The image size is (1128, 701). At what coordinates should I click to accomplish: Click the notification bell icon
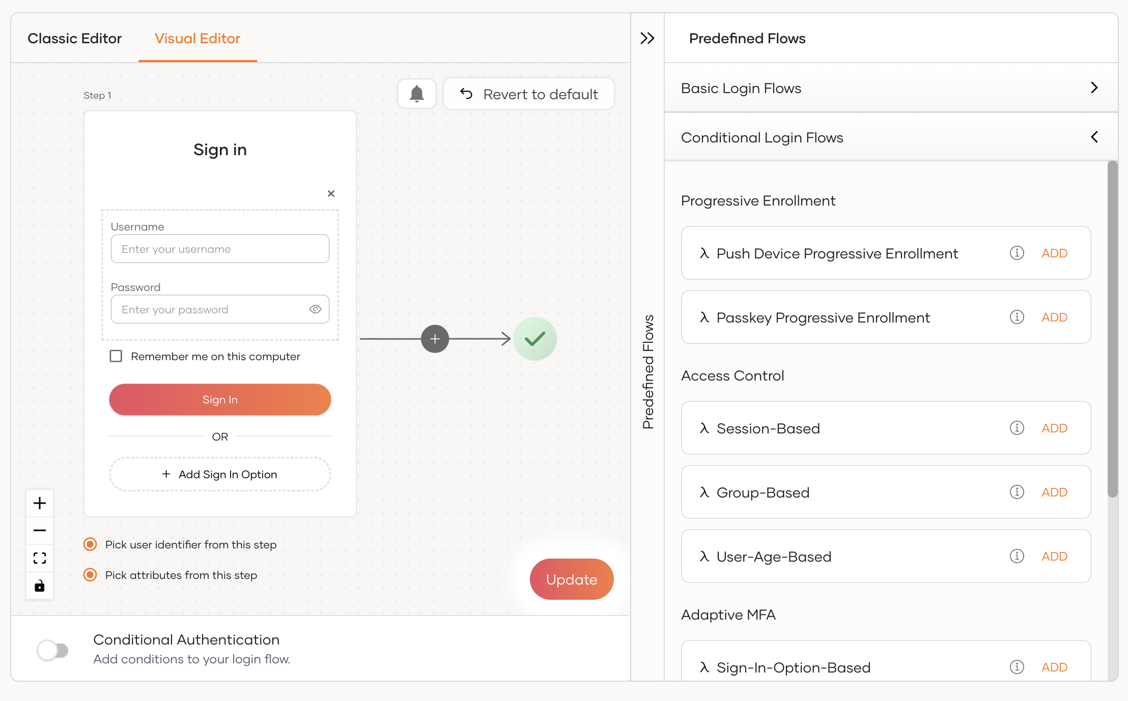point(416,94)
